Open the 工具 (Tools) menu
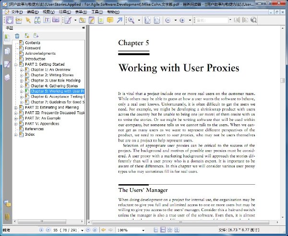This screenshot has width=288, height=236. tap(97, 12)
